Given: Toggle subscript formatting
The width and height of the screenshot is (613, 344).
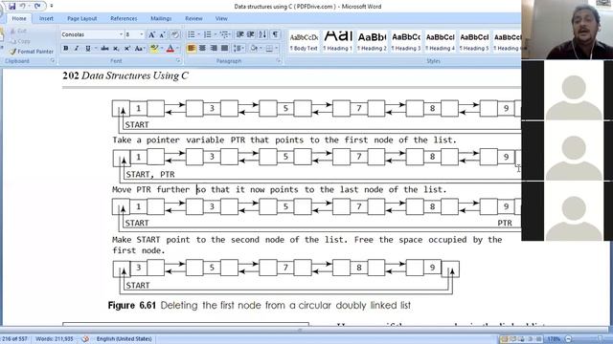Looking at the screenshot, I should tap(116, 49).
